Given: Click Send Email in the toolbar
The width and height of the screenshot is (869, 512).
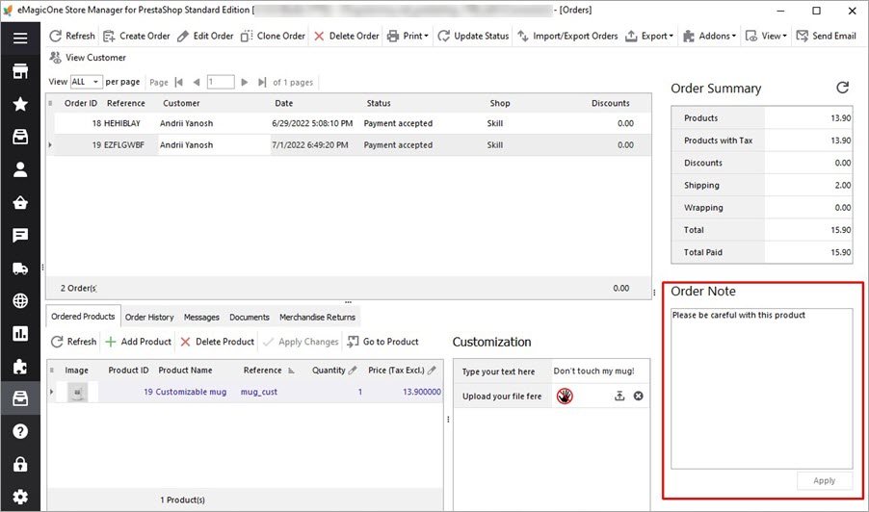Looking at the screenshot, I should [827, 36].
